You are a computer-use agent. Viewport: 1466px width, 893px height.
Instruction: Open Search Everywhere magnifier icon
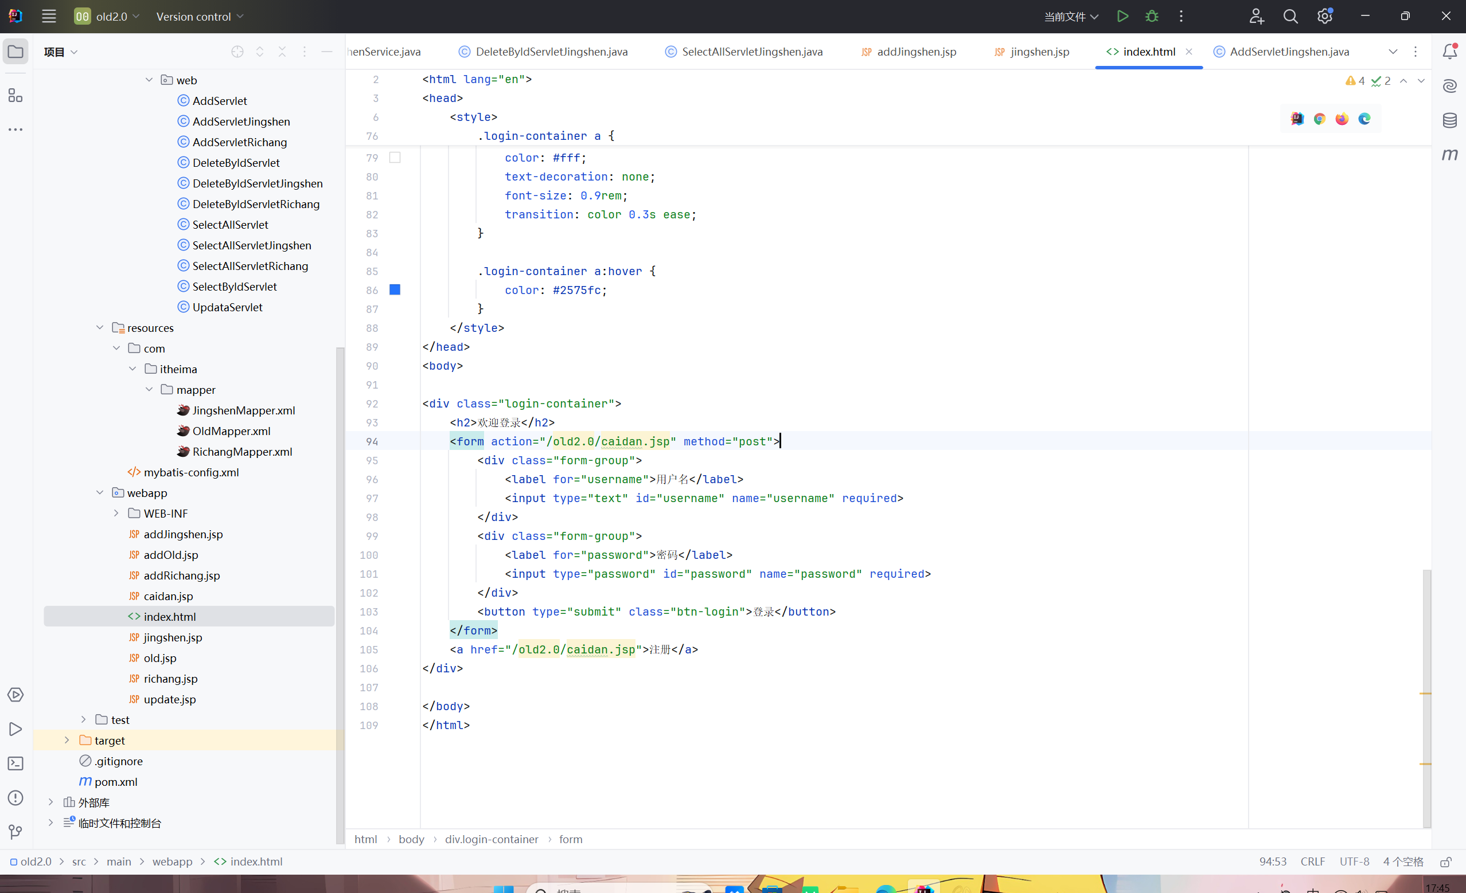(1290, 17)
